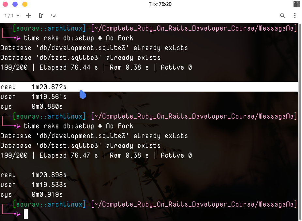Open the three-dot kebab menu
The width and height of the screenshot is (302, 221).
click(295, 16)
